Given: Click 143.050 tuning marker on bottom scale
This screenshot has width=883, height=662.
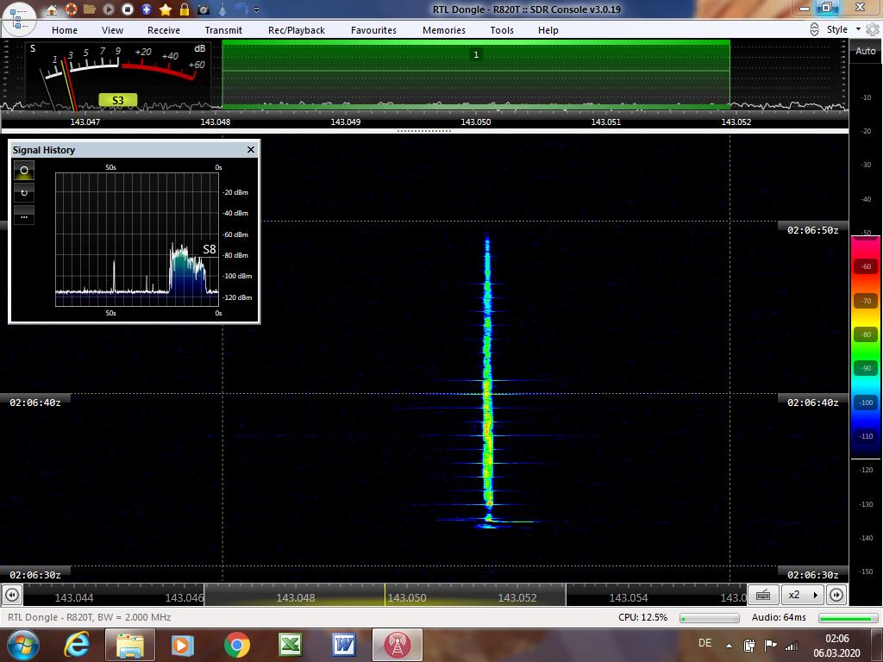Looking at the screenshot, I should point(385,595).
